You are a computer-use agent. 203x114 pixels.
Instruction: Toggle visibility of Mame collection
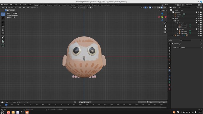(199, 19)
